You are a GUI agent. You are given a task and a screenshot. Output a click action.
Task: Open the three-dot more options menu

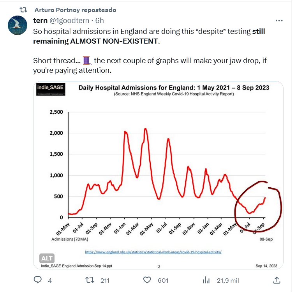coord(279,21)
